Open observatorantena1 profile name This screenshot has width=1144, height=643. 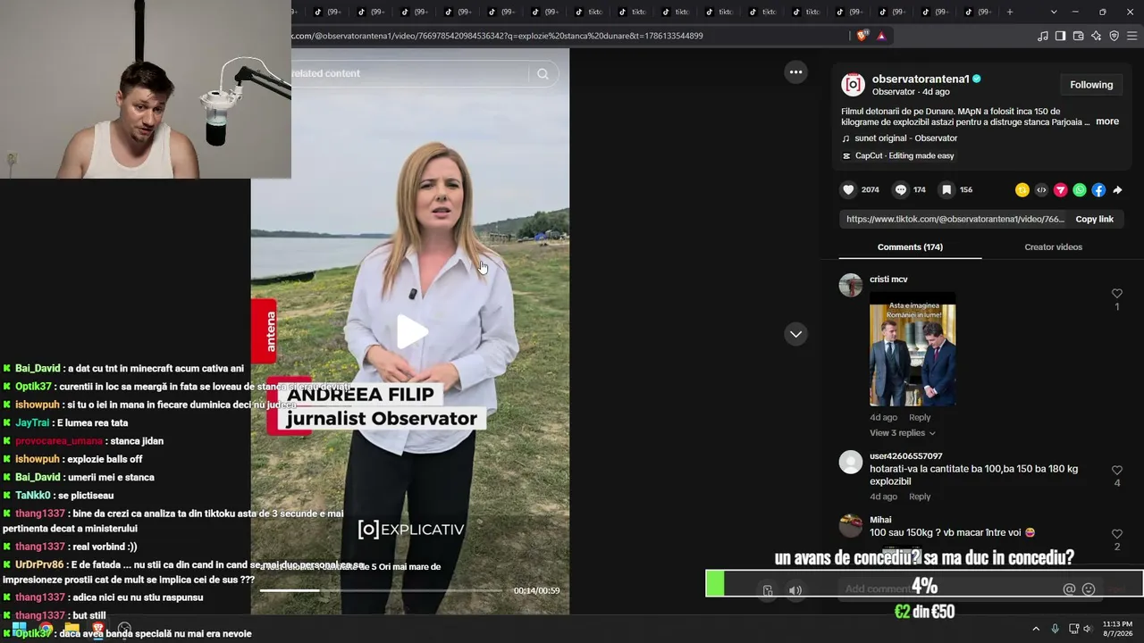[x=921, y=79]
